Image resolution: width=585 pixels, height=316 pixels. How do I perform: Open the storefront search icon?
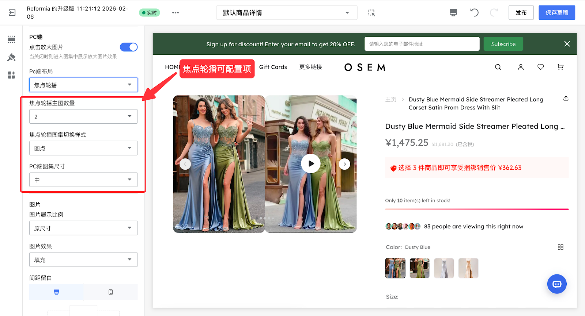coord(498,67)
